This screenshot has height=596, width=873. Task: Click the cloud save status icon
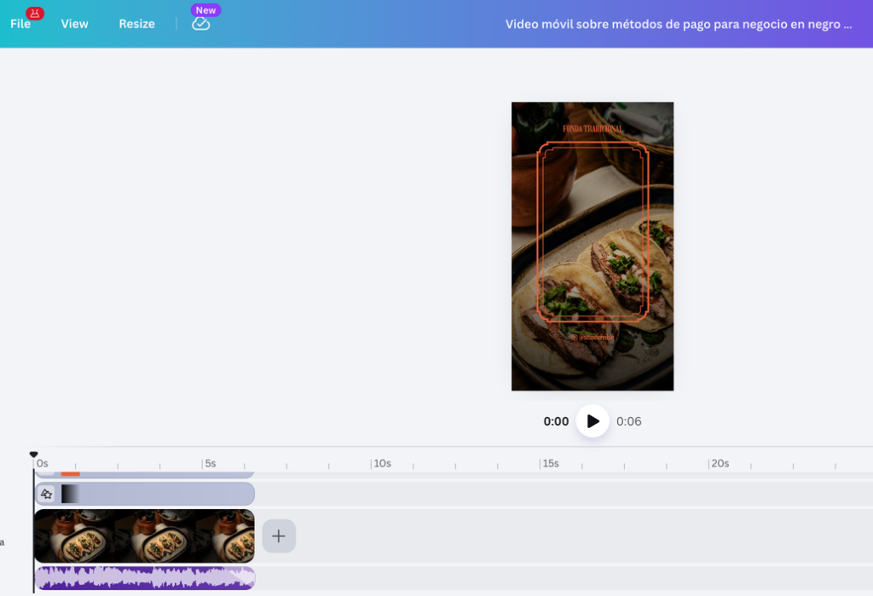pos(201,26)
